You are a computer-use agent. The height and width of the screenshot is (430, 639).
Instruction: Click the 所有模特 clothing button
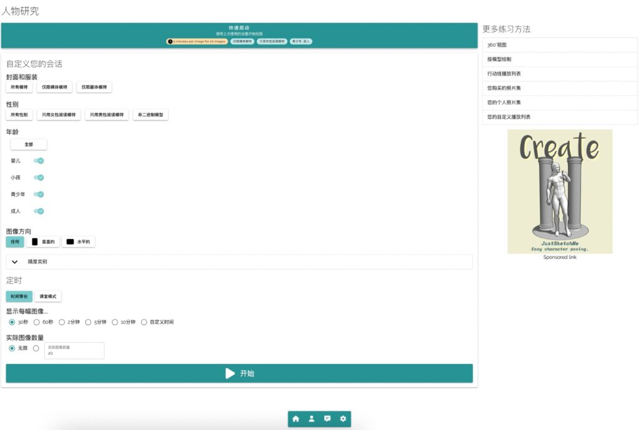click(x=19, y=87)
